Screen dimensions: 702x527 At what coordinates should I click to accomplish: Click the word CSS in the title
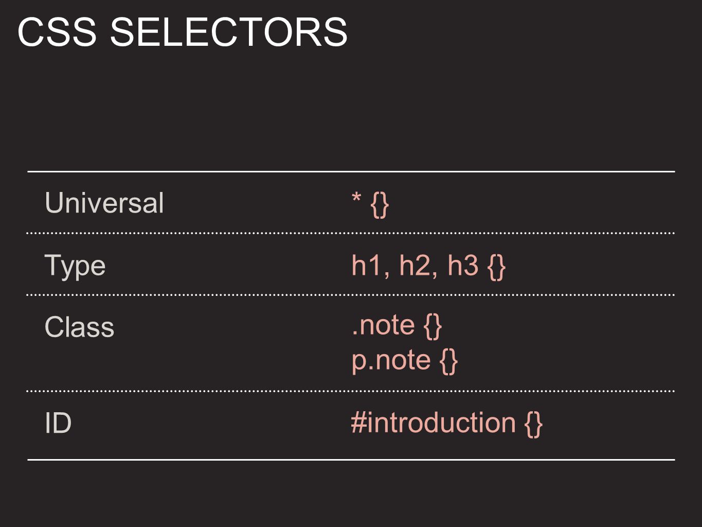pos(57,32)
